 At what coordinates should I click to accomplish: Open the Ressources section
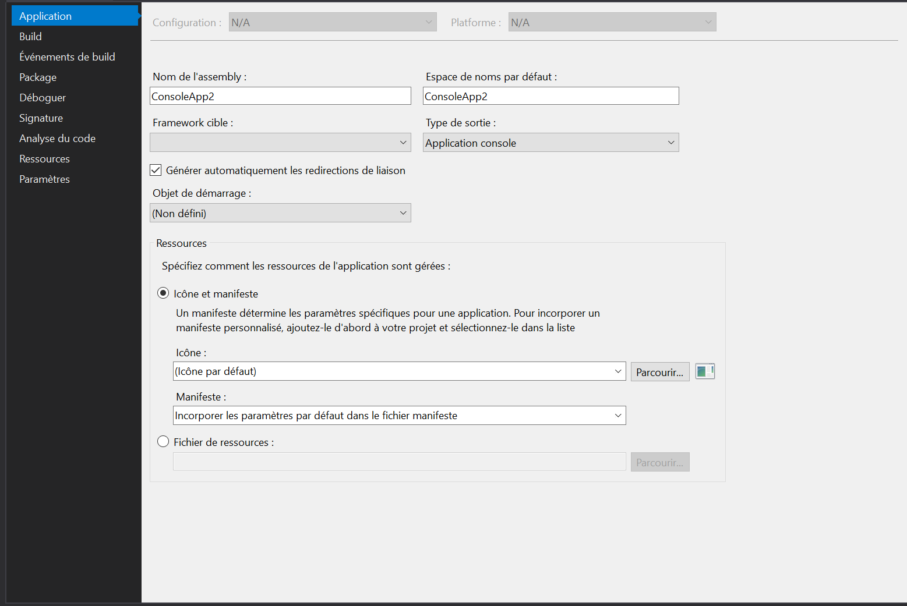pos(44,158)
